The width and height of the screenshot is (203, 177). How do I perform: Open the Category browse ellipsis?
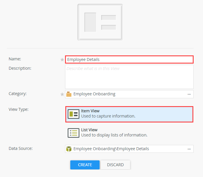pyautogui.click(x=189, y=94)
